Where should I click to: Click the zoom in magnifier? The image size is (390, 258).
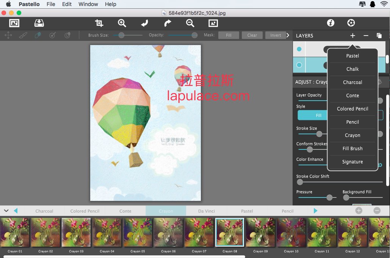tap(122, 23)
